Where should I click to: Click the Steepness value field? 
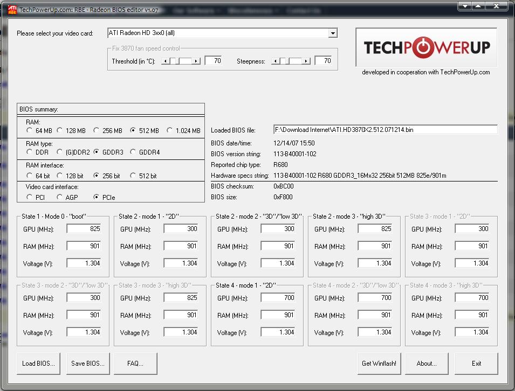coord(324,61)
